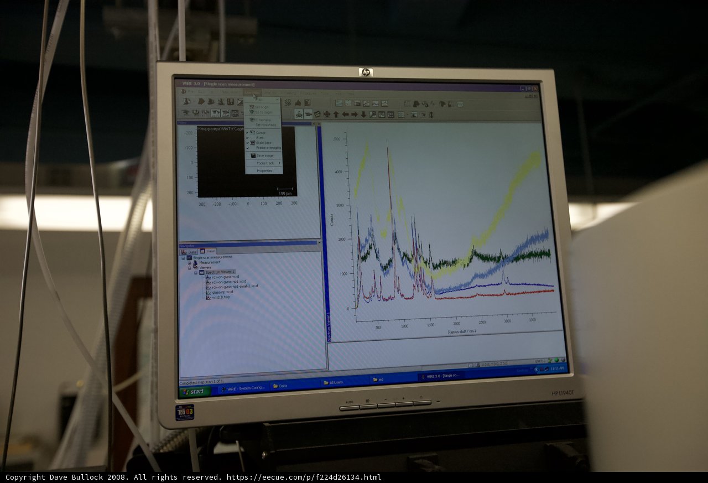Toggle the checked Axes menu option
The width and height of the screenshot is (708, 483).
(263, 138)
